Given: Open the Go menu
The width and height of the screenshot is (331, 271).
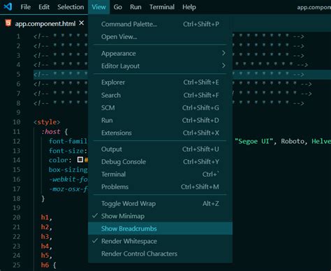Looking at the screenshot, I should pos(118,7).
